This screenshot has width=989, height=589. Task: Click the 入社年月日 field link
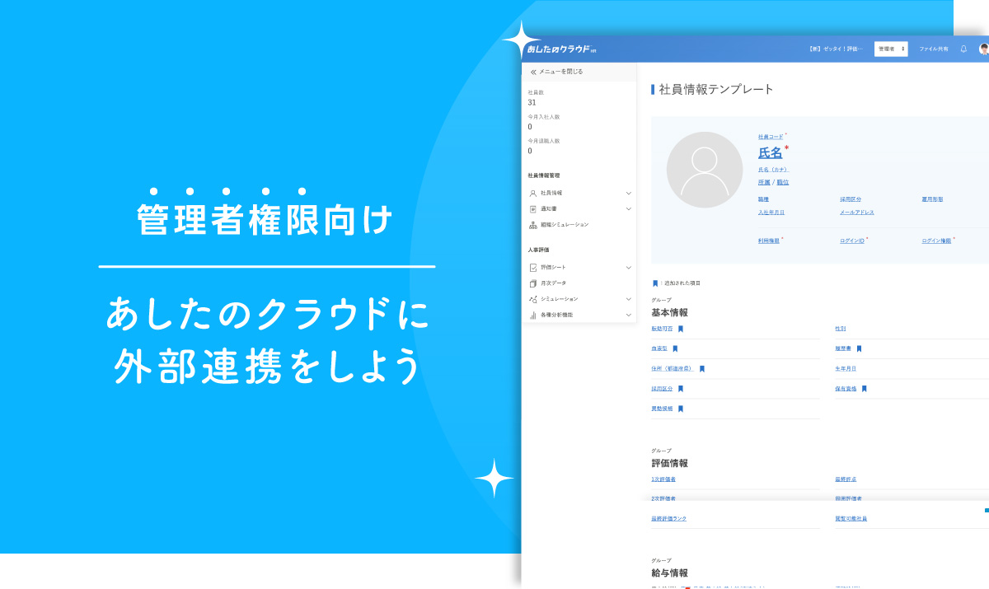[x=771, y=213]
